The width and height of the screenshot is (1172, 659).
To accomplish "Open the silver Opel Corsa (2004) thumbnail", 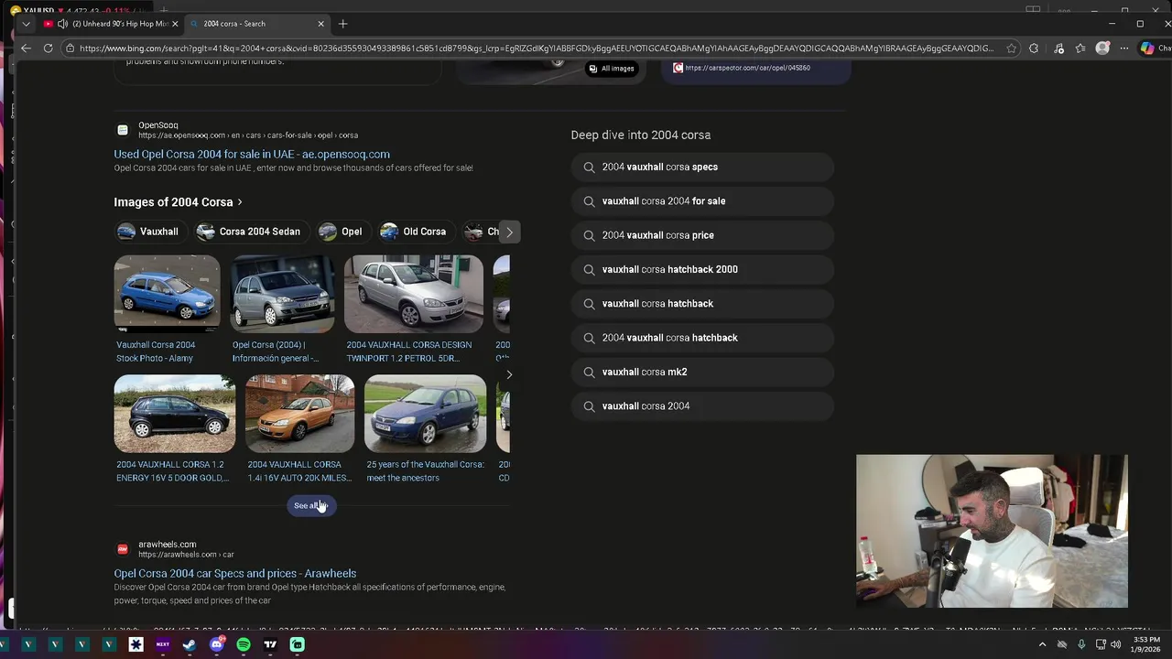I will [282, 294].
